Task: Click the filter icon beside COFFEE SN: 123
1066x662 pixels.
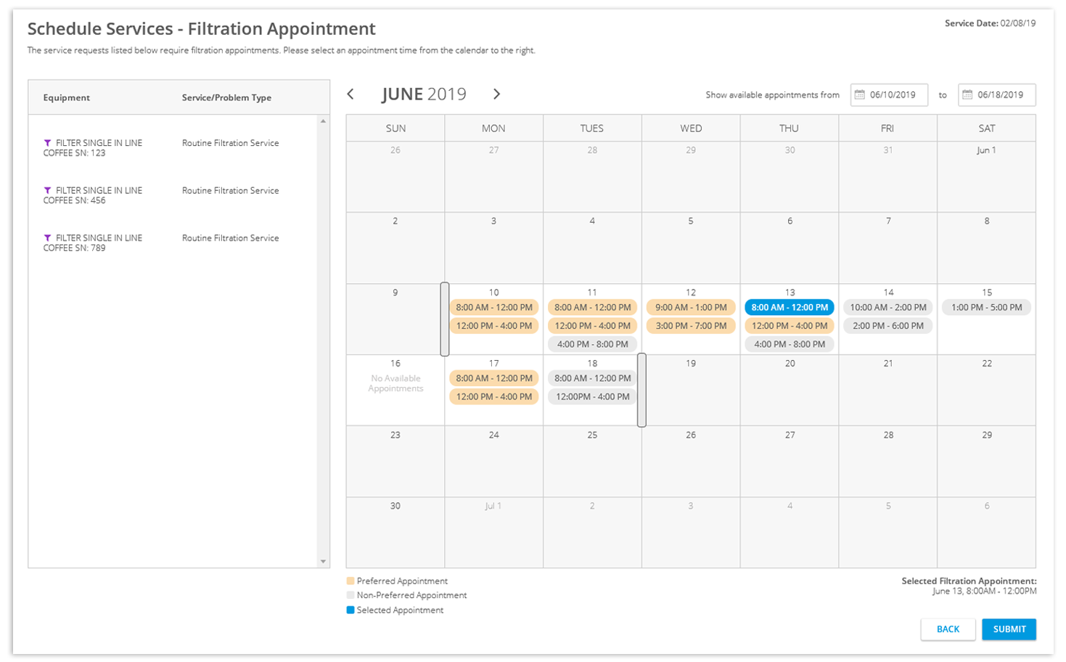Action: coord(48,143)
